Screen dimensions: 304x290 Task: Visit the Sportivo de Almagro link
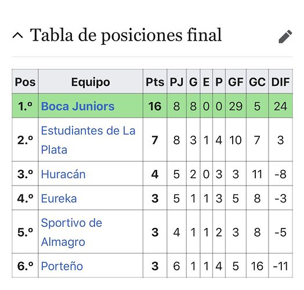(71, 232)
